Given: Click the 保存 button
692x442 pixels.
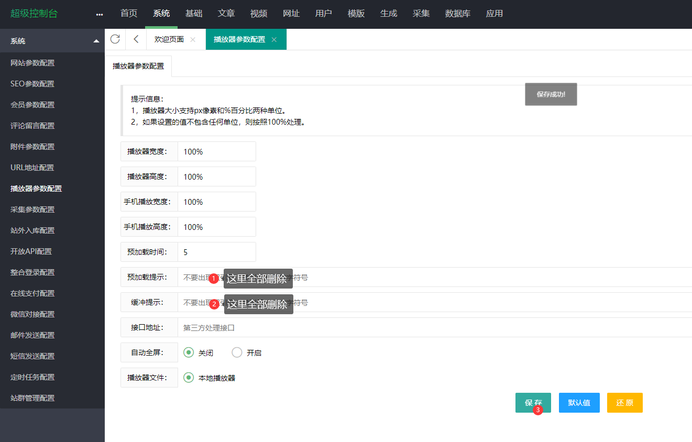Looking at the screenshot, I should (533, 402).
